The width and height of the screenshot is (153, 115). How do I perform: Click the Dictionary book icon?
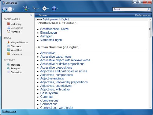pos(9,24)
